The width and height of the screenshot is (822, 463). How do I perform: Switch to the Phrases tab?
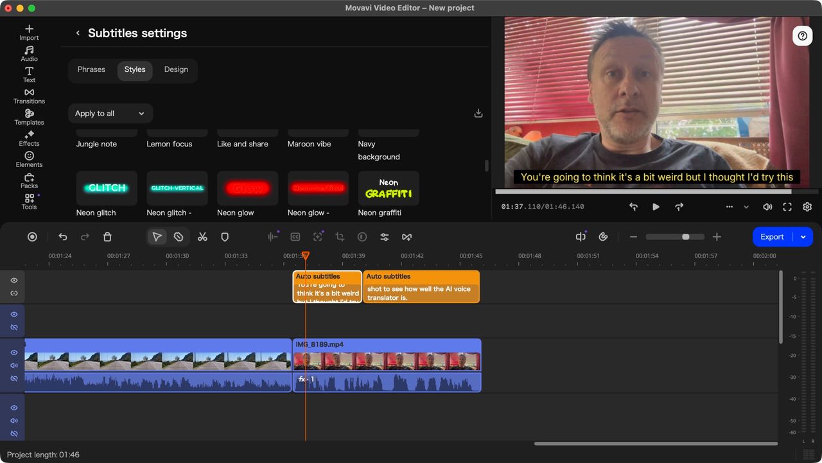(91, 69)
